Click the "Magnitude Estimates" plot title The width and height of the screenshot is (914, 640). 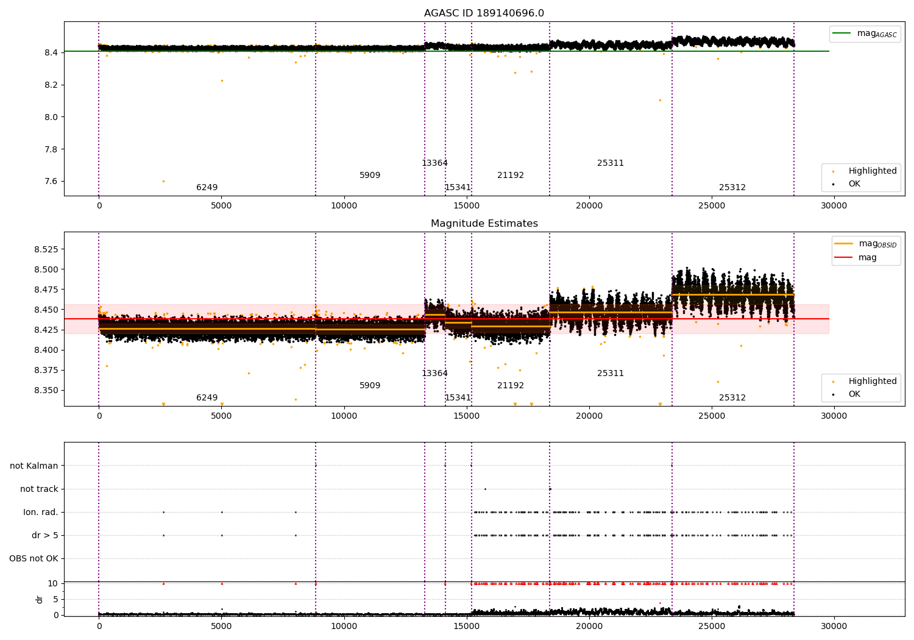pyautogui.click(x=484, y=224)
